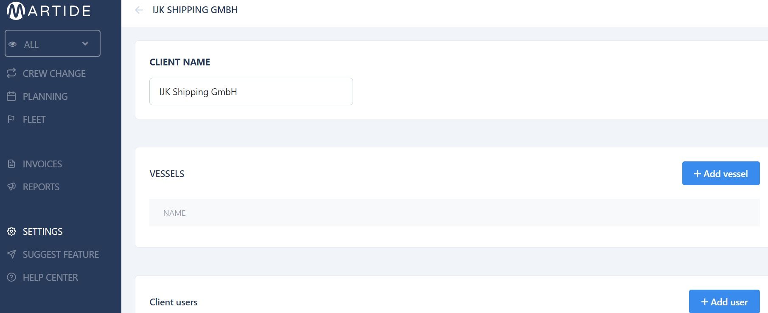Click the Add user button
The height and width of the screenshot is (313, 768).
[724, 302]
